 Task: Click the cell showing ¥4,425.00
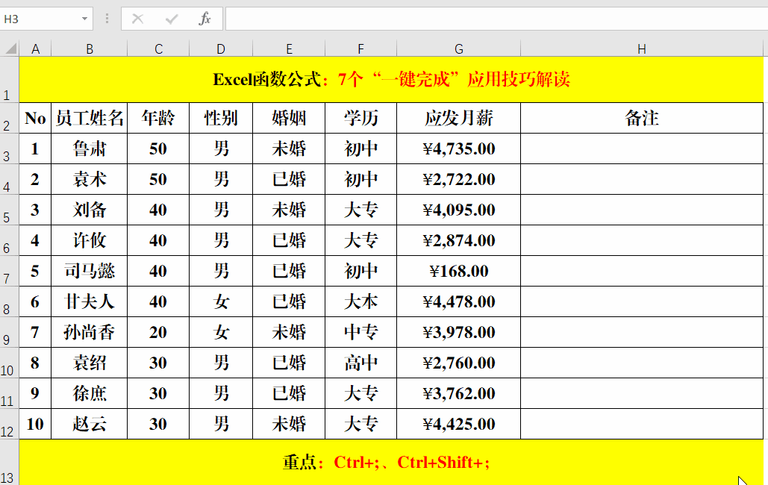coord(458,424)
